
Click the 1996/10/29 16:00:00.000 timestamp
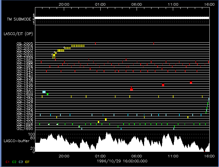122,161
